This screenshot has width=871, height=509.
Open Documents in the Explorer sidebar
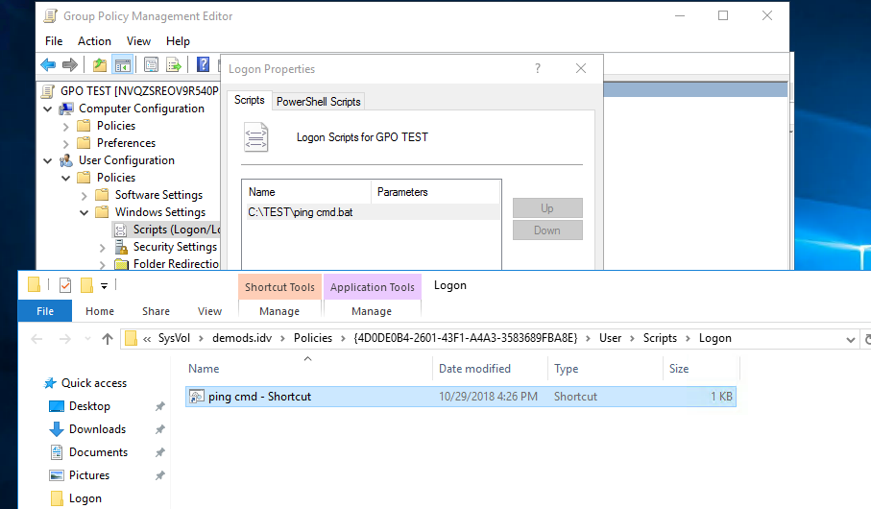click(98, 452)
